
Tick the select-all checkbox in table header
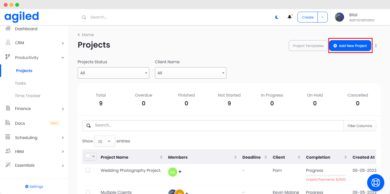(x=88, y=156)
